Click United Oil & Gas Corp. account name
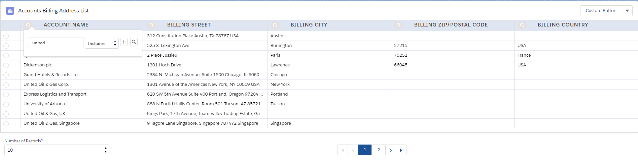The image size is (638, 165). (46, 85)
